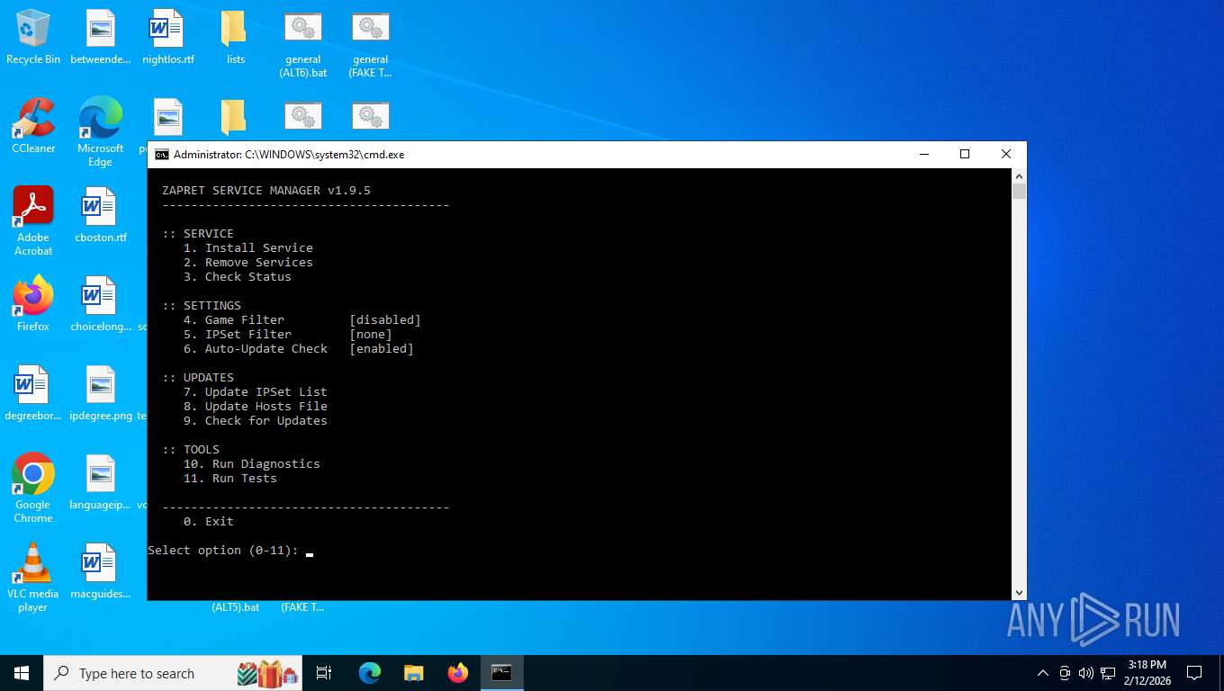1224x691 pixels.
Task: Click the '[enabled]' status value
Action: pos(382,349)
